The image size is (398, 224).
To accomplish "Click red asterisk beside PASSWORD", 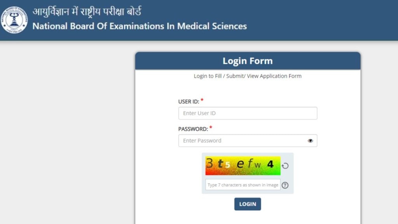I will [211, 128].
